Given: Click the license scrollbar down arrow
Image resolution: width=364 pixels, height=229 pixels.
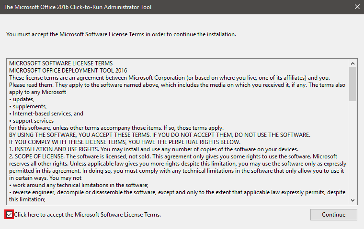Looking at the screenshot, I should tap(353, 200).
